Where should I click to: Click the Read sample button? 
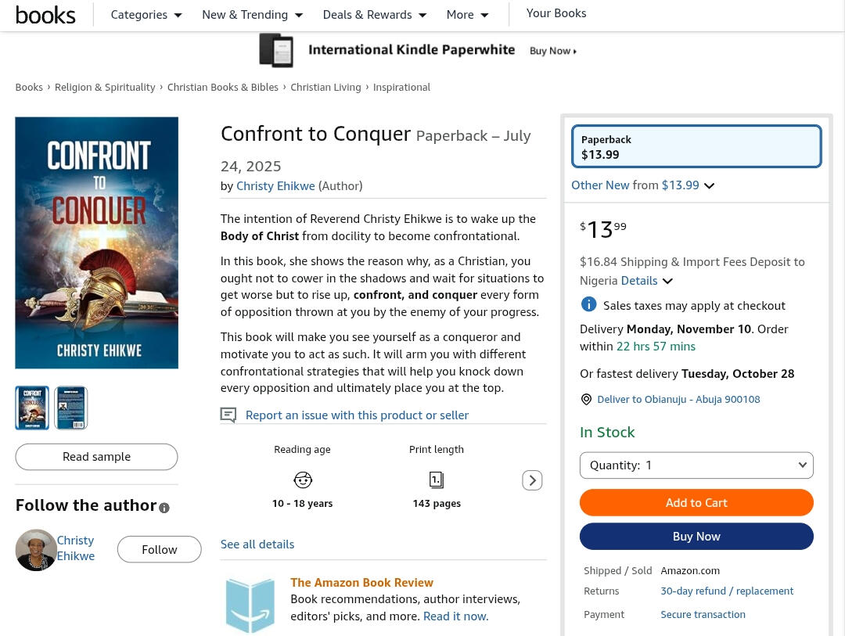point(96,457)
